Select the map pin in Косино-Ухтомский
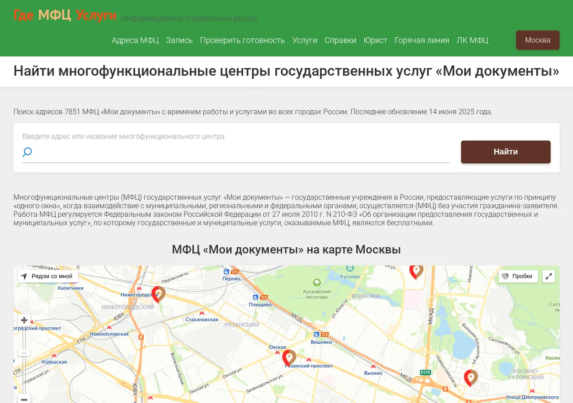Viewport: 573px width, 403px height. click(x=471, y=378)
